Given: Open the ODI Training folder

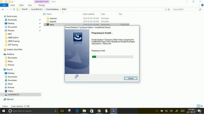Looking at the screenshot, I should [13, 45].
